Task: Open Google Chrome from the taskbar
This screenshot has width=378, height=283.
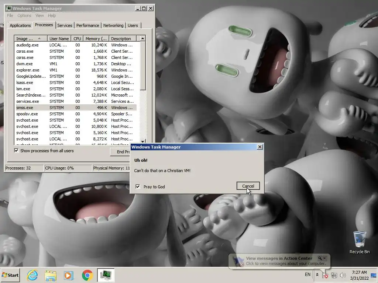Action: (x=87, y=275)
